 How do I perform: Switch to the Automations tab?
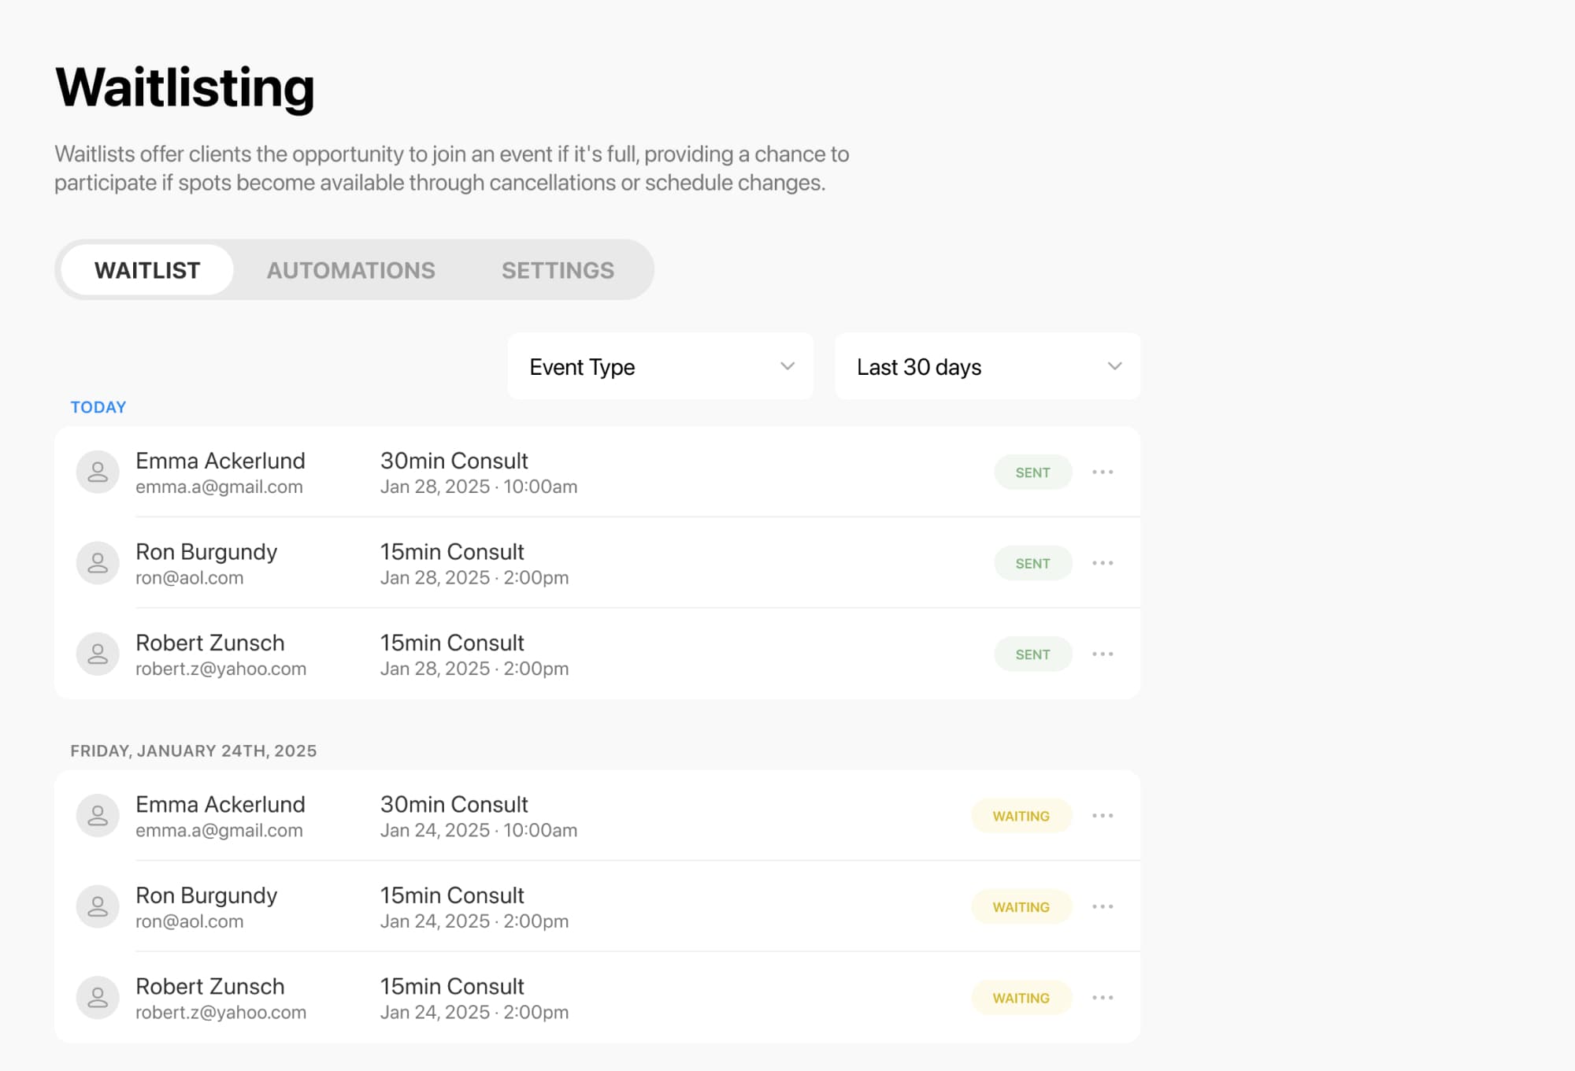[350, 270]
